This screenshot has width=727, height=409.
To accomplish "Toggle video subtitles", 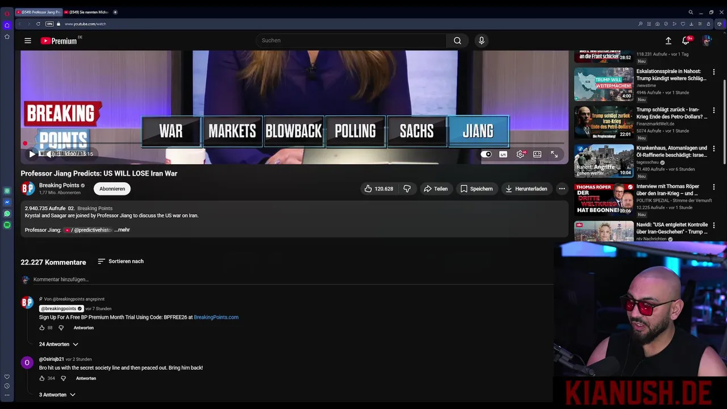I will (503, 154).
